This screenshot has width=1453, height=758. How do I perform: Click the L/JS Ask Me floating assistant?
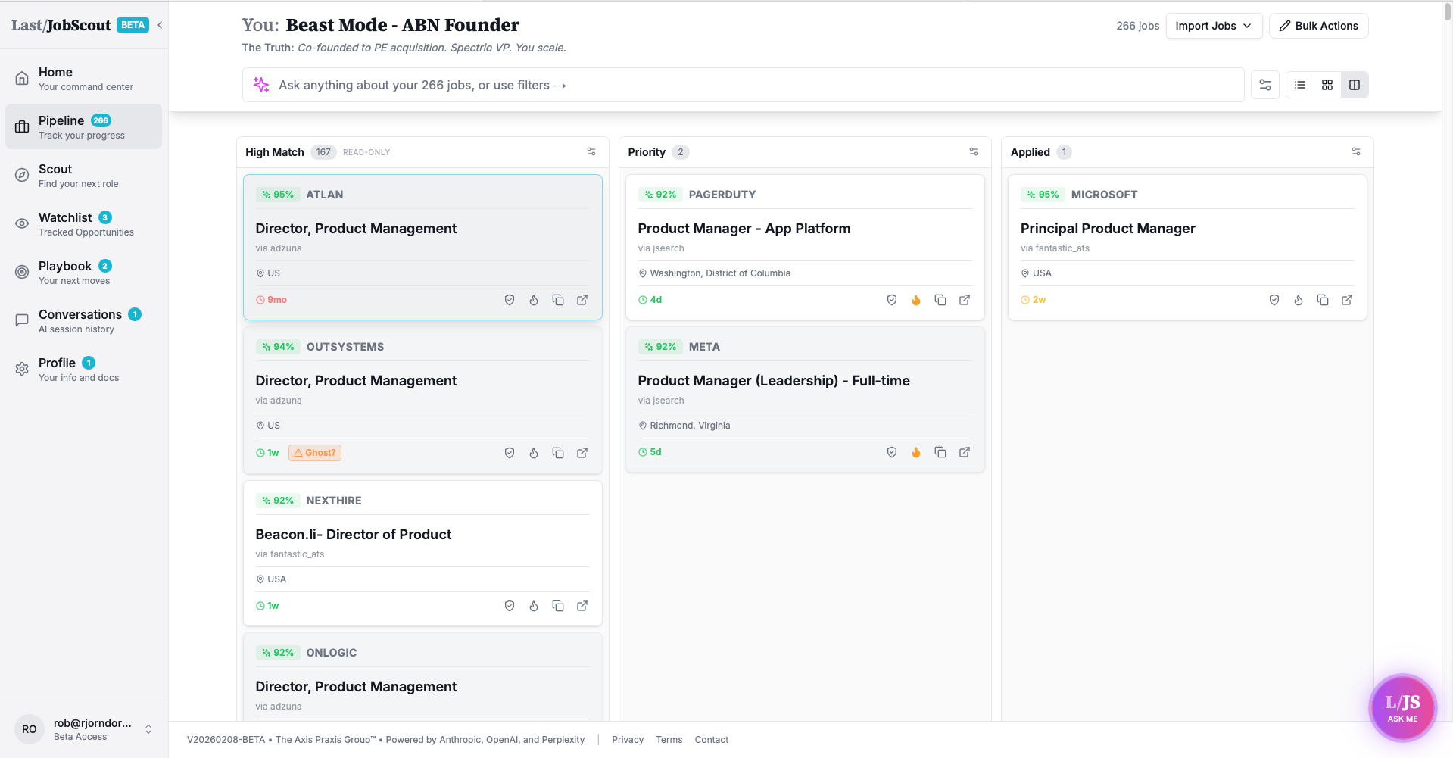click(x=1402, y=707)
